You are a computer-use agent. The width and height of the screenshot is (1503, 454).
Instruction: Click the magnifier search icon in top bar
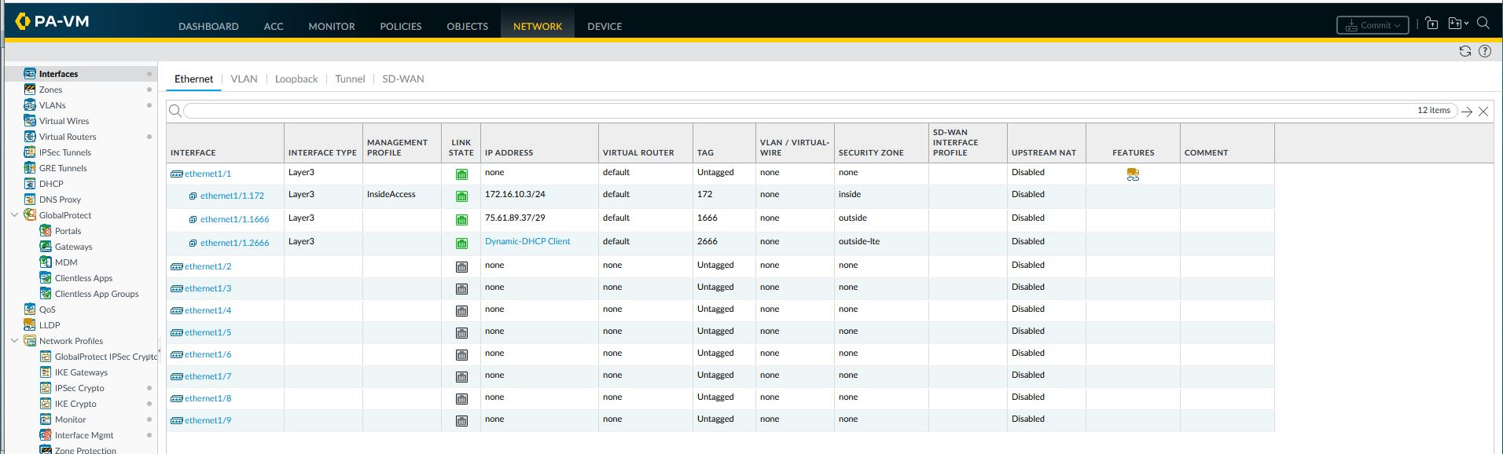pyautogui.click(x=1483, y=24)
